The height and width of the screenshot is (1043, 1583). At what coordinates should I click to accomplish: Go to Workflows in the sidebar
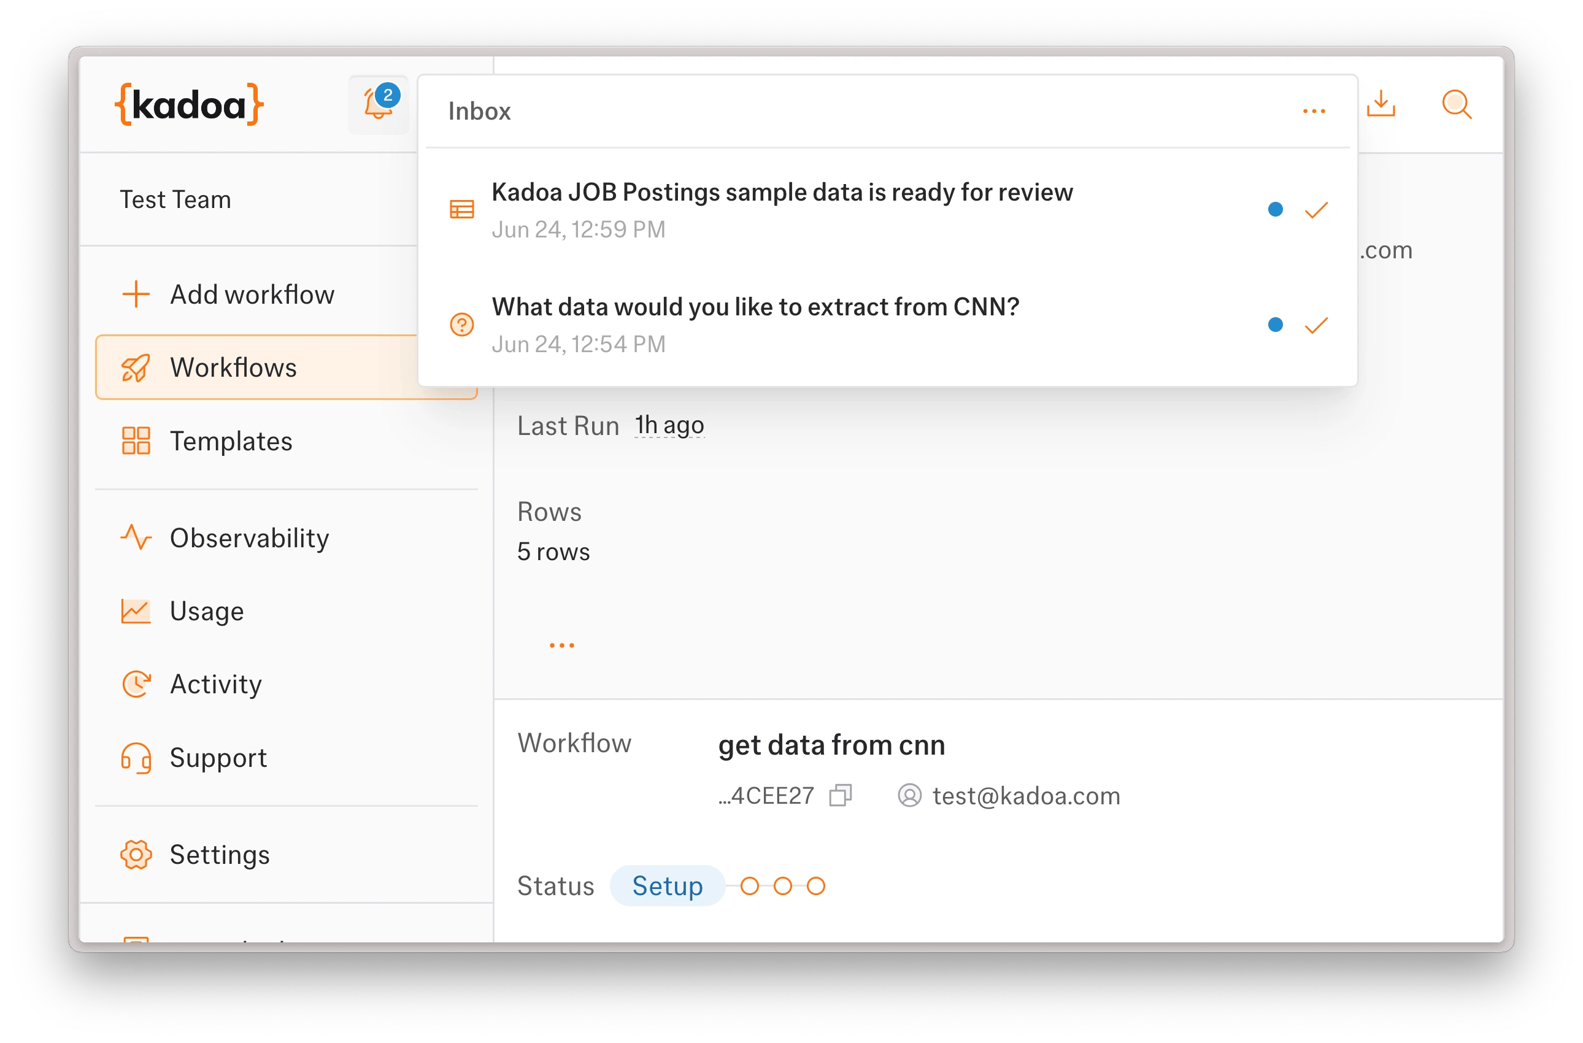pos(286,367)
